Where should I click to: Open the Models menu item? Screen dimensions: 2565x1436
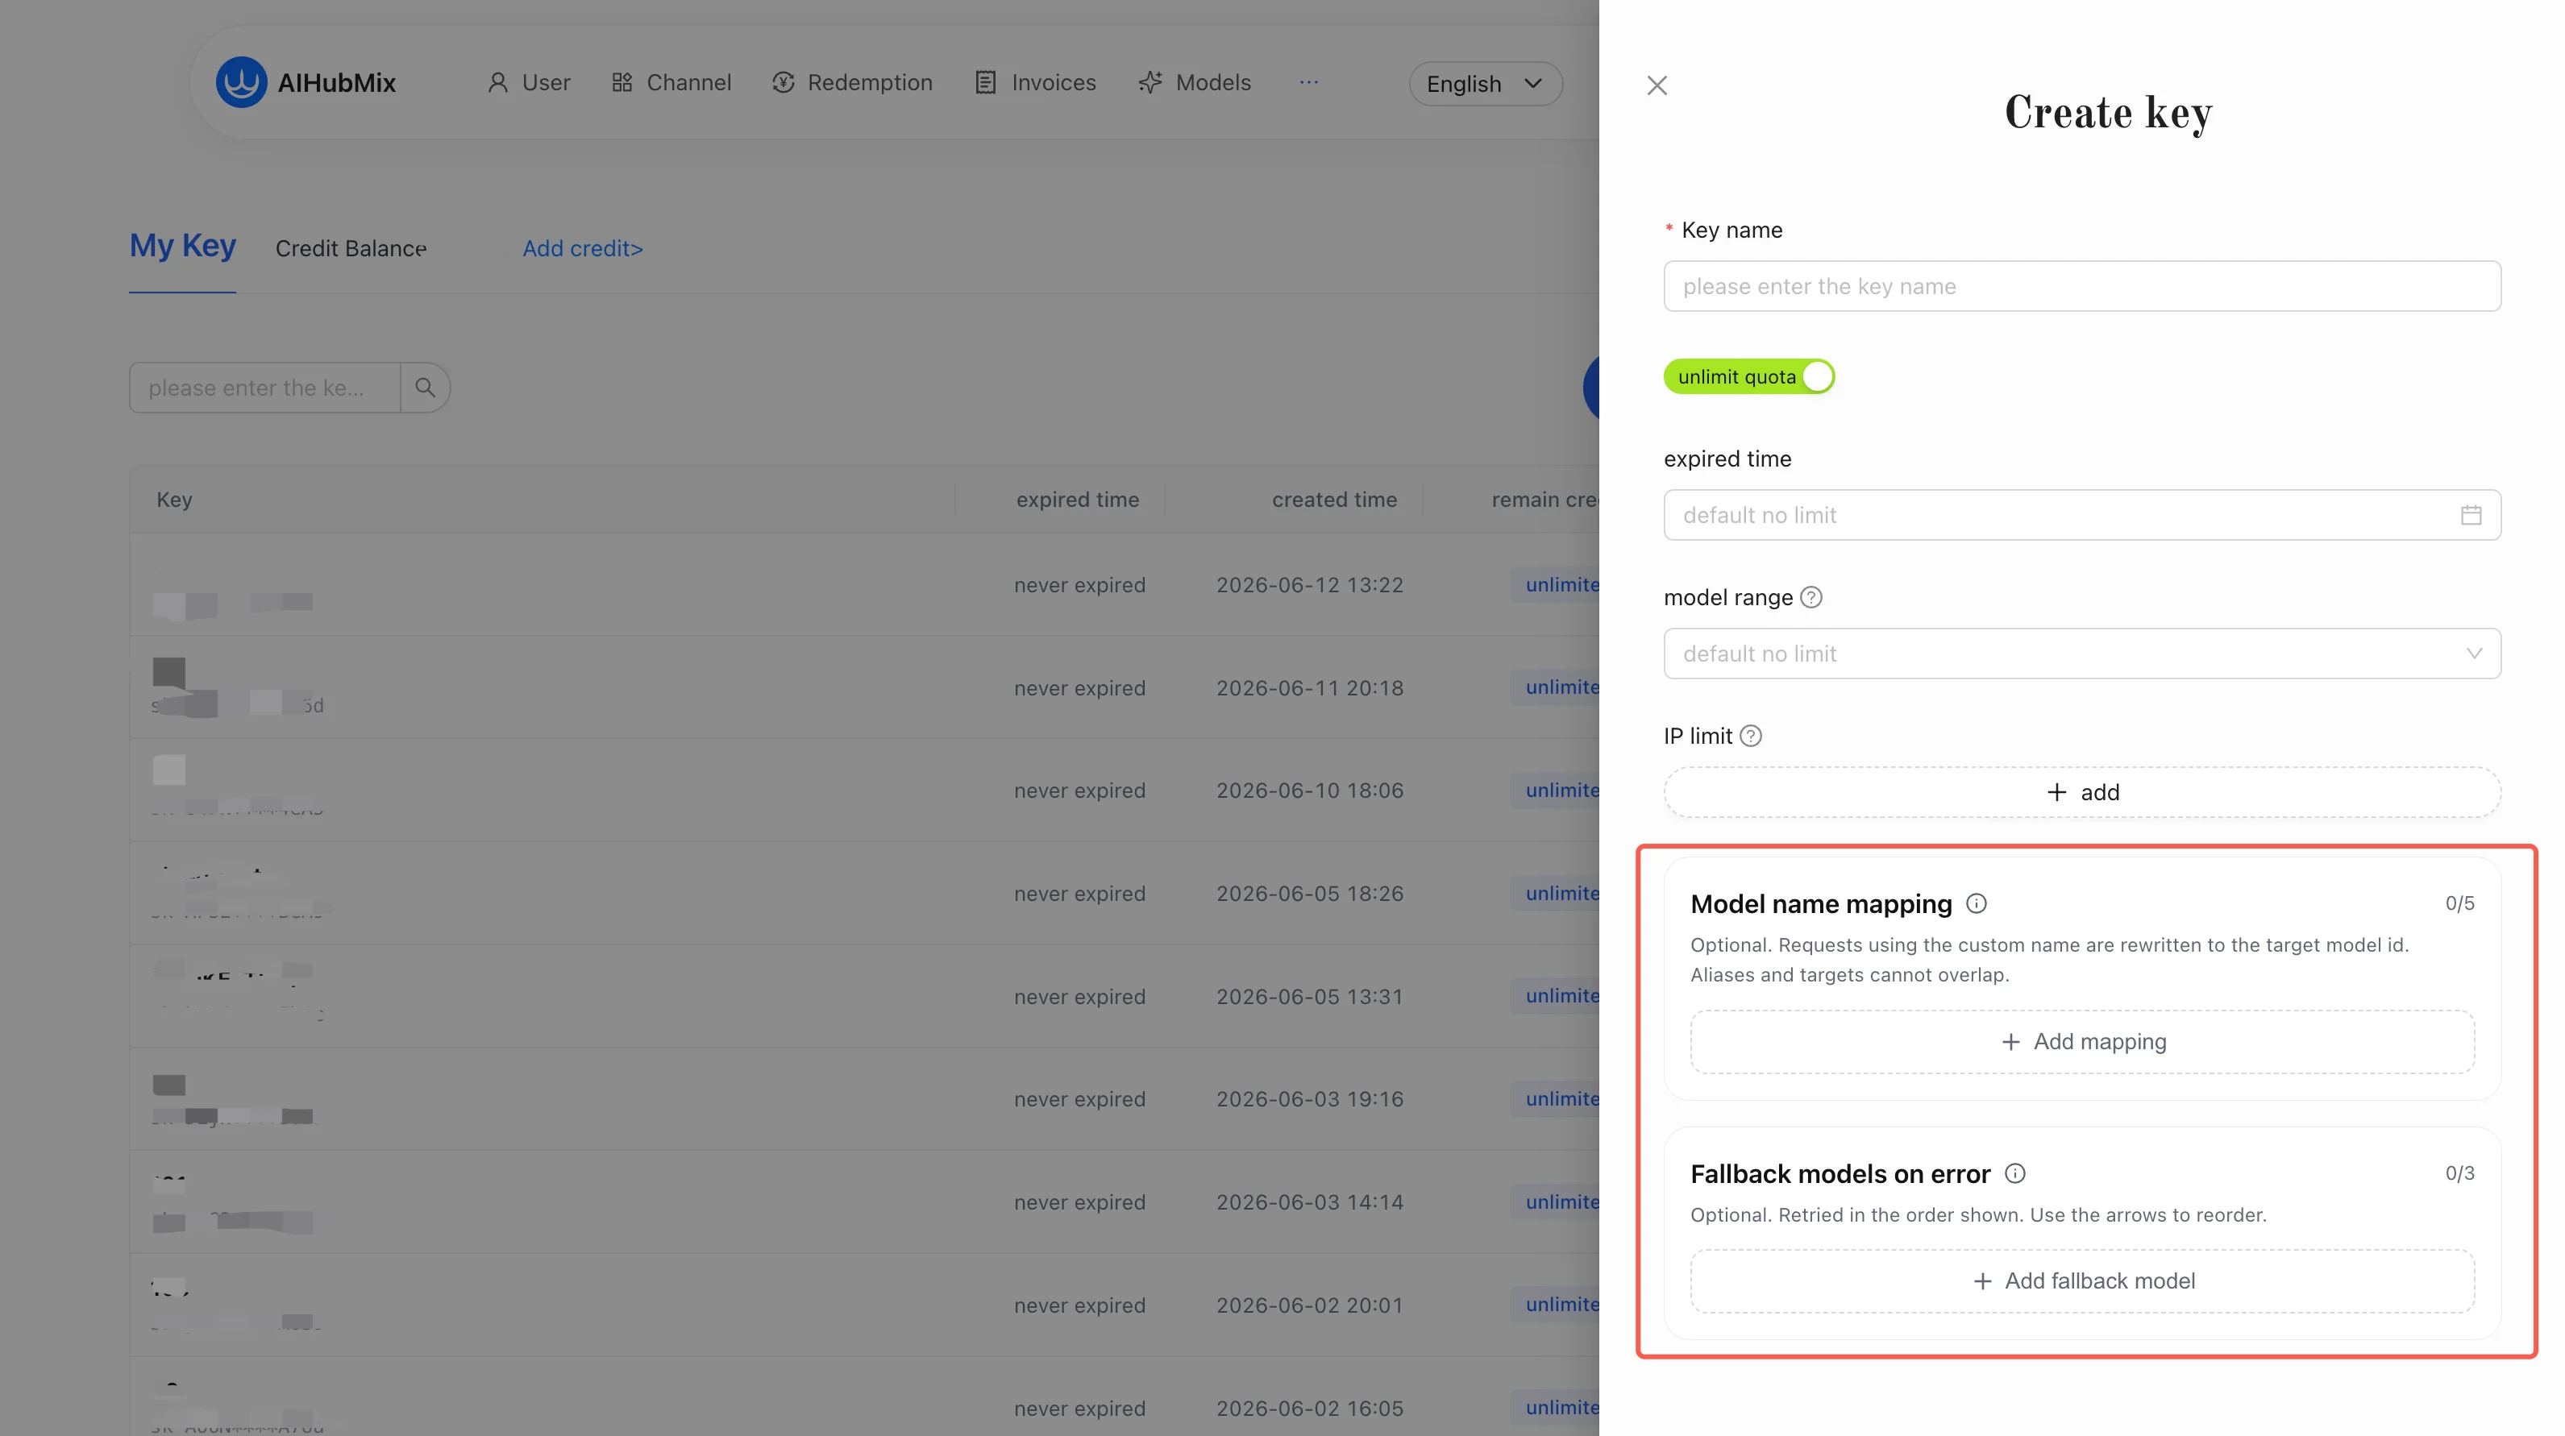pyautogui.click(x=1194, y=82)
